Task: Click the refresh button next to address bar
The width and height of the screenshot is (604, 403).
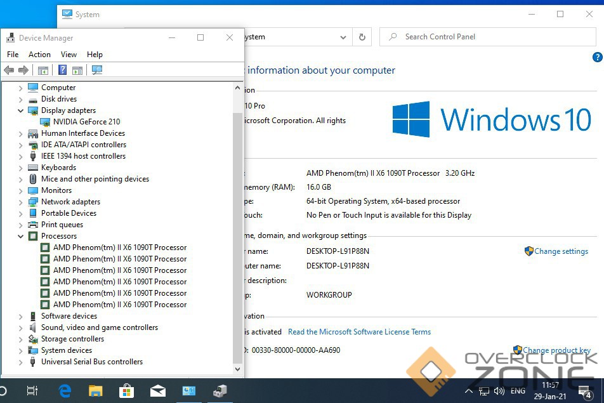Action: tap(362, 37)
